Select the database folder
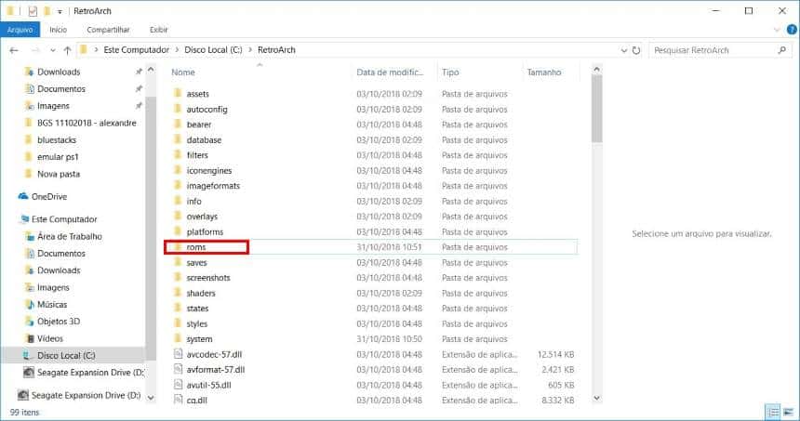 204,139
